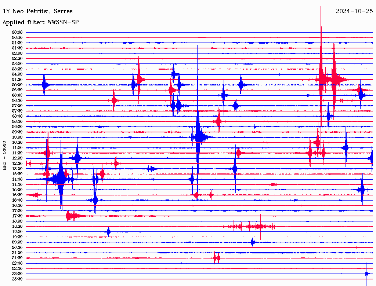
Task: Select the "19:00" time label
Action: click(17, 232)
